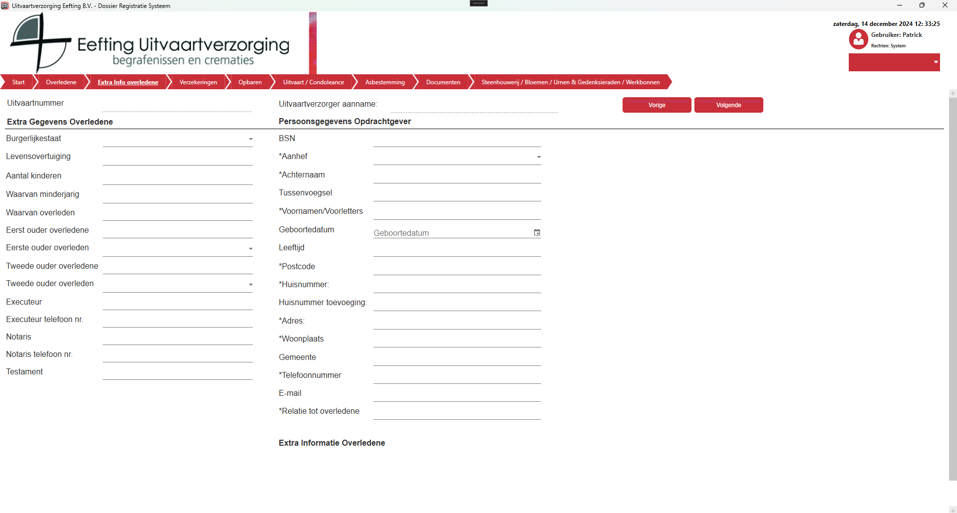Expand the Aanhef dropdown
Image resolution: width=957 pixels, height=513 pixels.
(539, 158)
